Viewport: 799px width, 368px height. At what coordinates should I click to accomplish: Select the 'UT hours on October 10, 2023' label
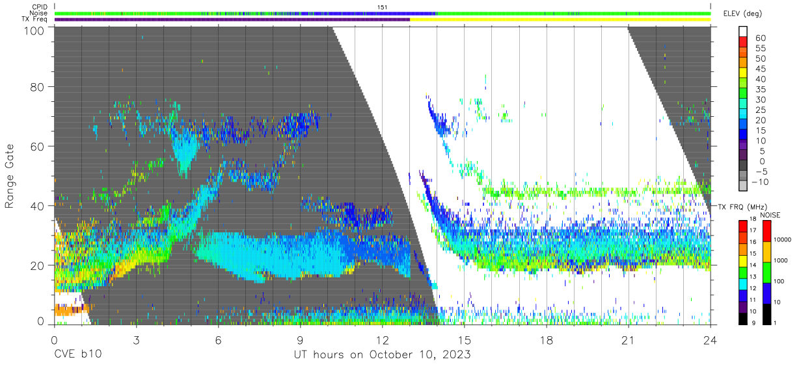point(381,354)
